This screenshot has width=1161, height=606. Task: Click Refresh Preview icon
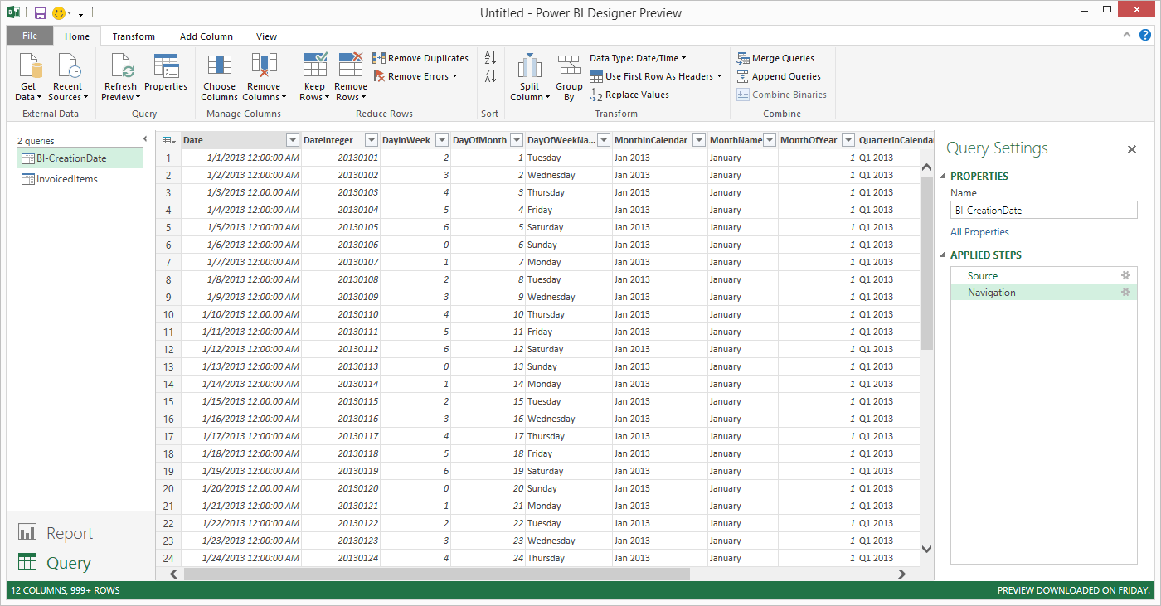(x=121, y=66)
